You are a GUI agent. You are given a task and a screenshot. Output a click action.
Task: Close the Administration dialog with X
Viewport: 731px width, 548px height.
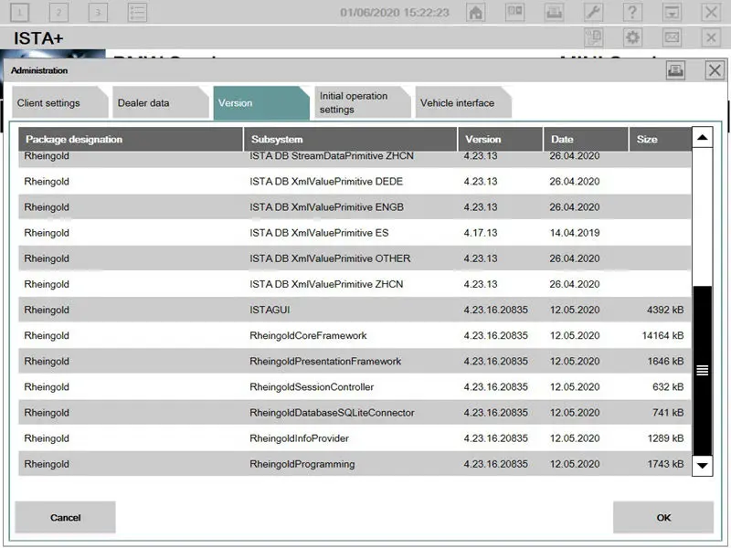[x=715, y=70]
